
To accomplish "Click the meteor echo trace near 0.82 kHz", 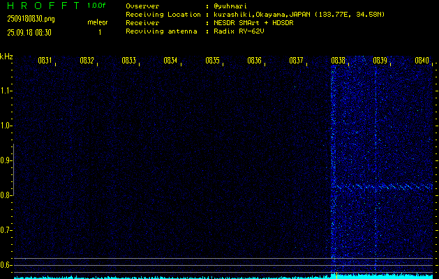I will pos(383,187).
